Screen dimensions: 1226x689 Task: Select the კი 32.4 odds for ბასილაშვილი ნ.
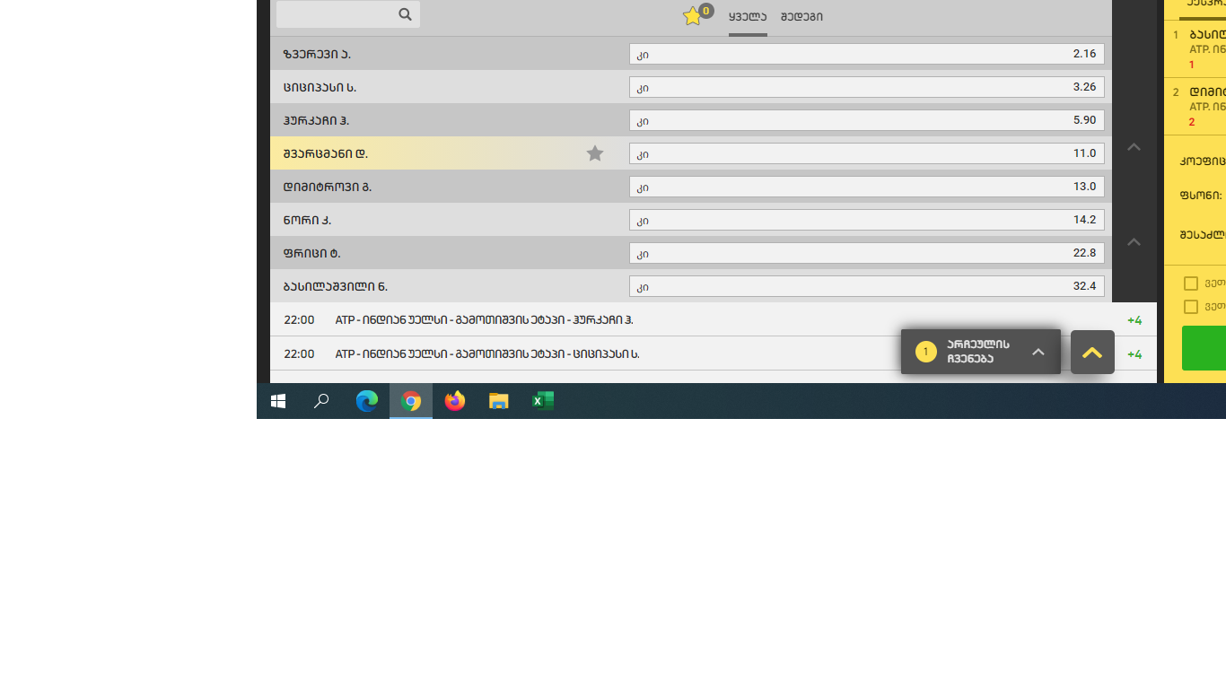click(867, 286)
